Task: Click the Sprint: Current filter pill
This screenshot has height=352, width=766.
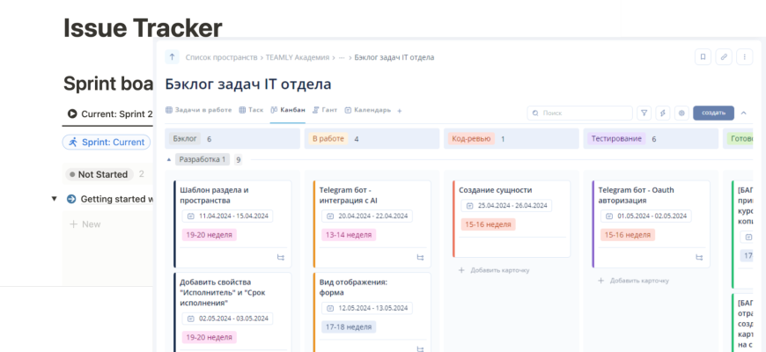Action: click(x=105, y=142)
